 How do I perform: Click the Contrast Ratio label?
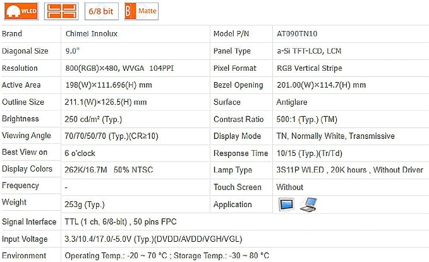coord(239,119)
